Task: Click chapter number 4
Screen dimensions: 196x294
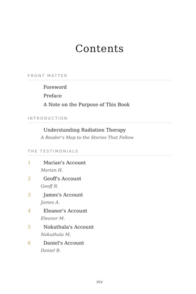Action: (29, 211)
